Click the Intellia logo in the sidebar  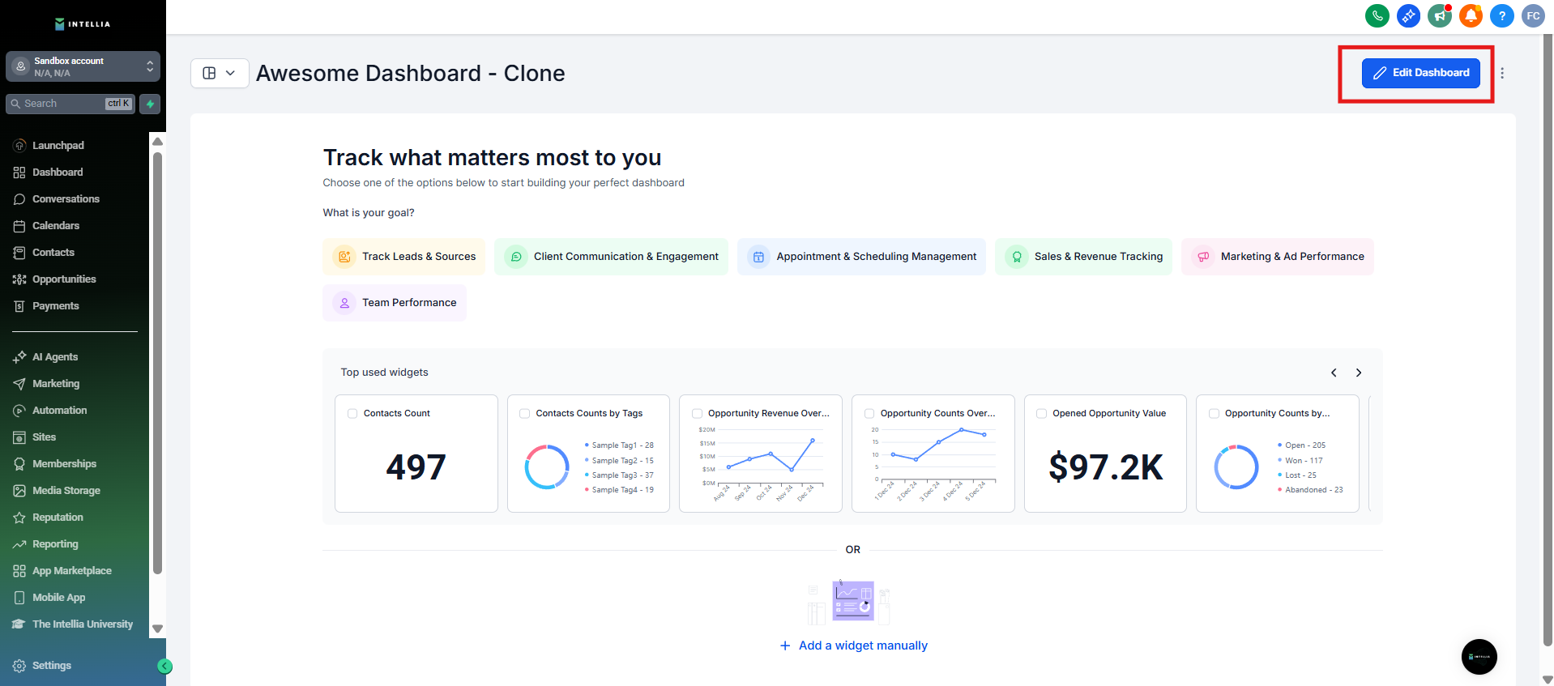[x=83, y=23]
